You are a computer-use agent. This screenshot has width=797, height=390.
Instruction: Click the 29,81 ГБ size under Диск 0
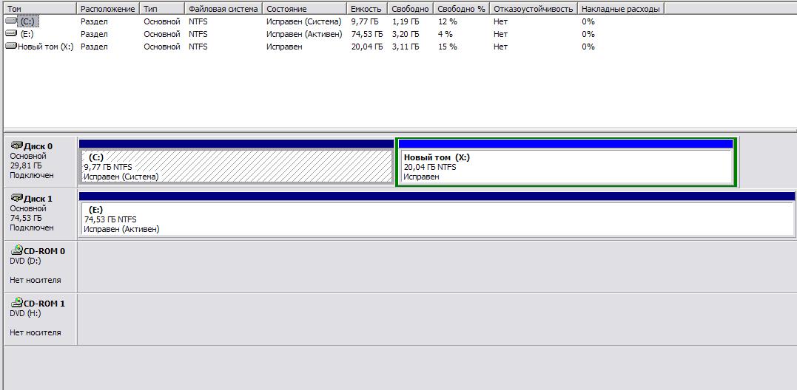pos(26,165)
